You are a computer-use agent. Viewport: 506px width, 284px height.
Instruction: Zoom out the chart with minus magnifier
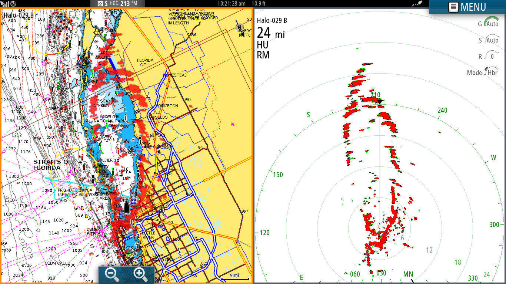pyautogui.click(x=111, y=274)
